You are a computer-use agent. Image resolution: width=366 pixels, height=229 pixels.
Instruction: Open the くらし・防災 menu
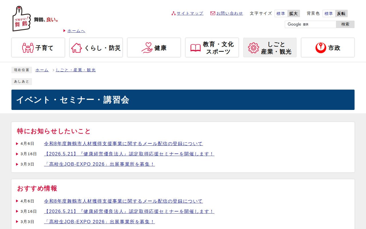pos(96,48)
